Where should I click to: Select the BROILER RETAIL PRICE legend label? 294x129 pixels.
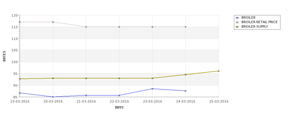[259, 22]
